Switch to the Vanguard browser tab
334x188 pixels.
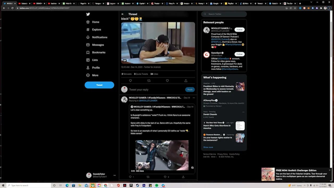tap(98, 3)
